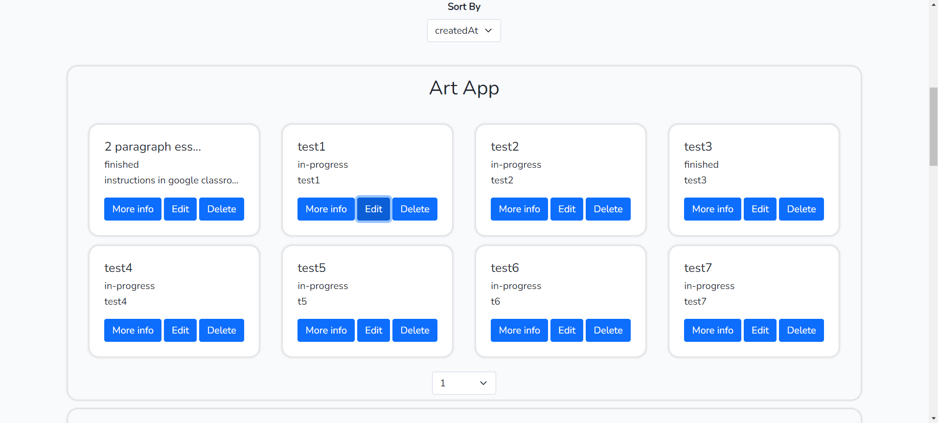The height and width of the screenshot is (423, 938).
Task: Edit the test7 task
Action: coord(760,331)
